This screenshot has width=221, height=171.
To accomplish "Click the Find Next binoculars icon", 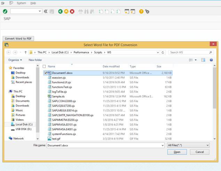I will pyautogui.click(x=92, y=11).
